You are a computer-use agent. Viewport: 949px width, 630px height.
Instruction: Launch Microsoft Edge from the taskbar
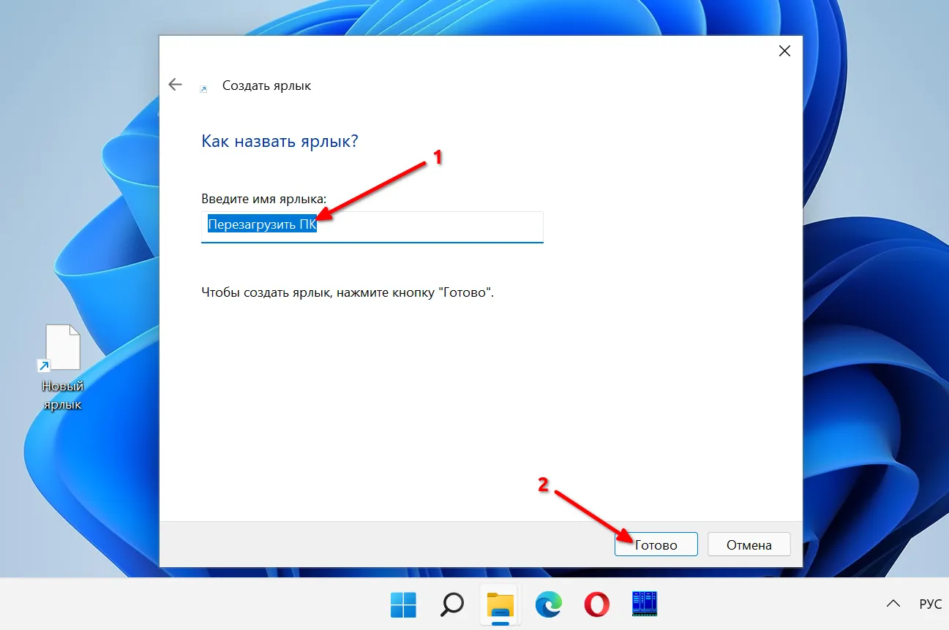point(548,604)
